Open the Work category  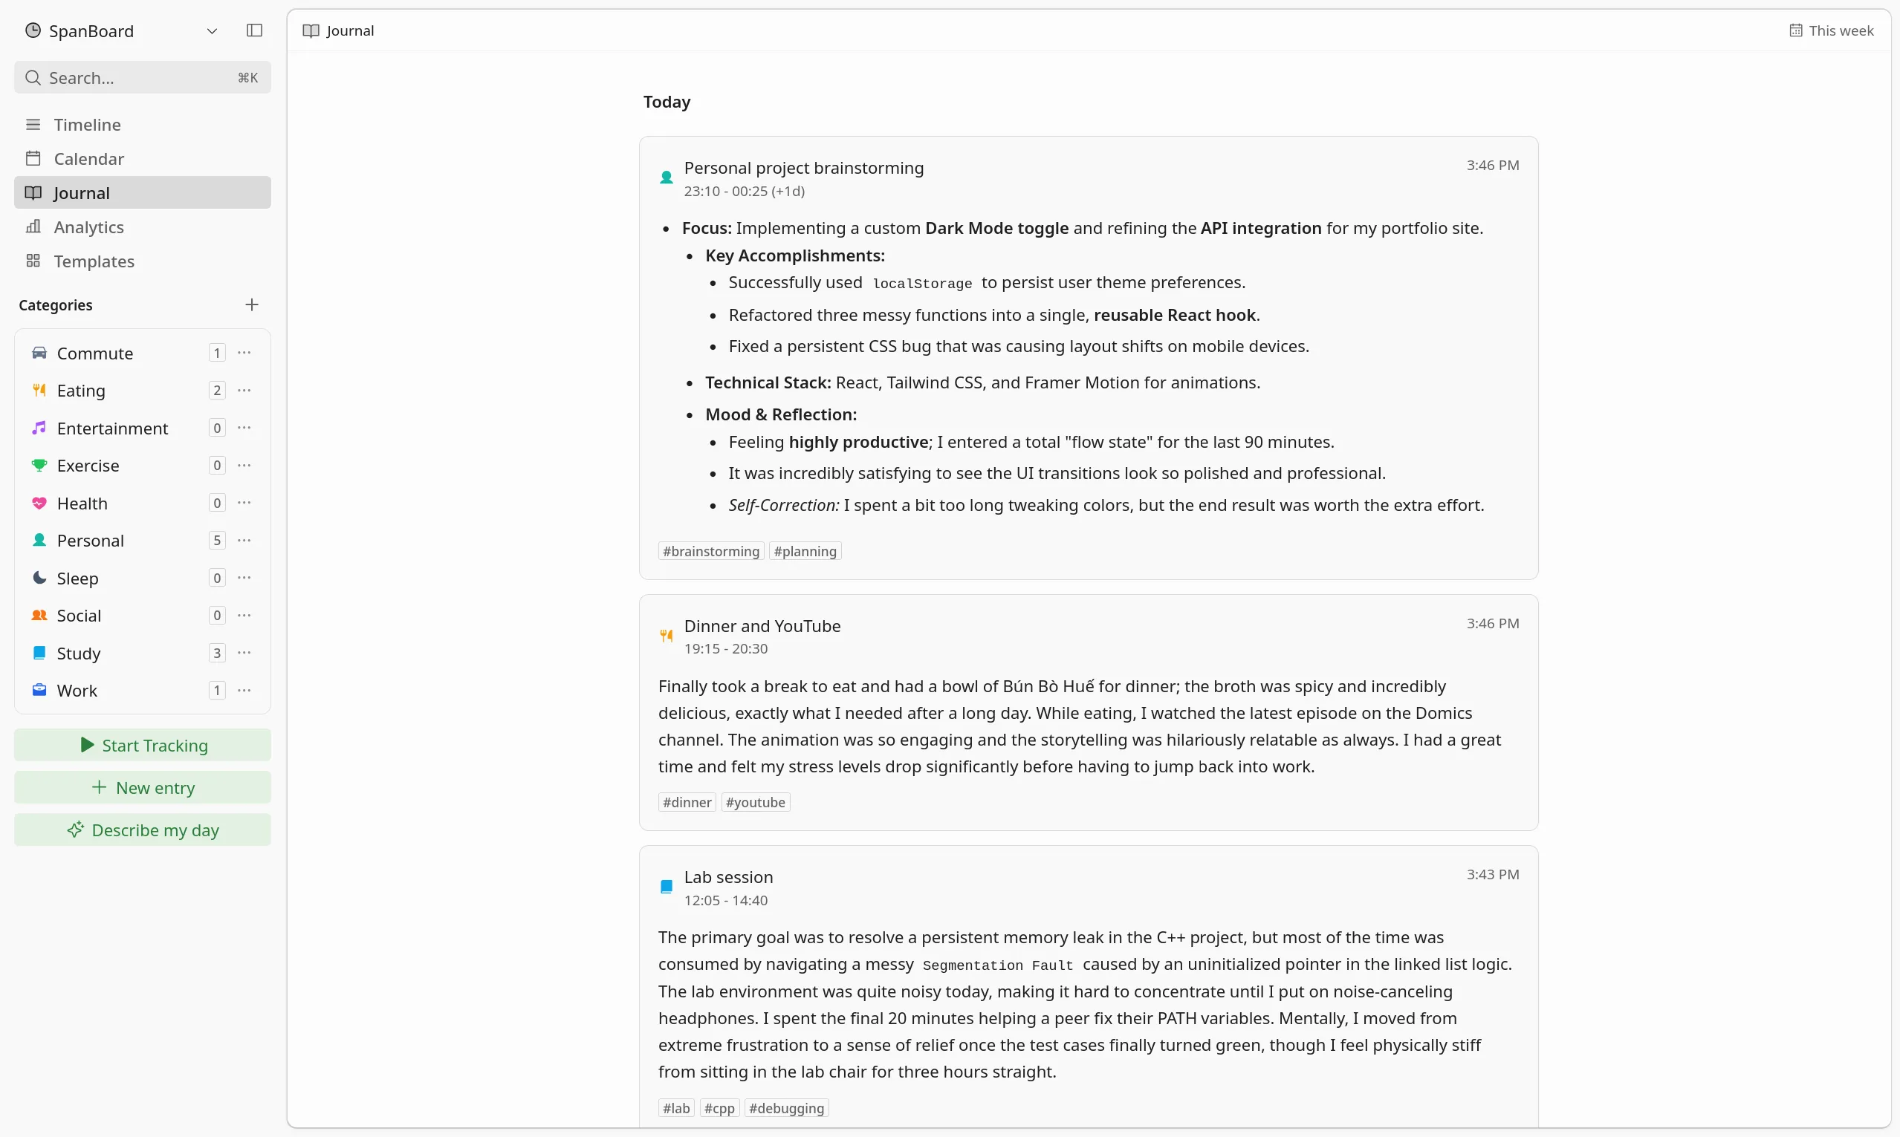pyautogui.click(x=77, y=691)
